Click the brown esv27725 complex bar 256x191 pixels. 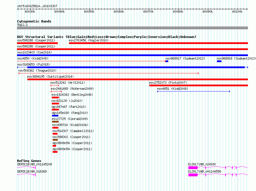point(55,122)
